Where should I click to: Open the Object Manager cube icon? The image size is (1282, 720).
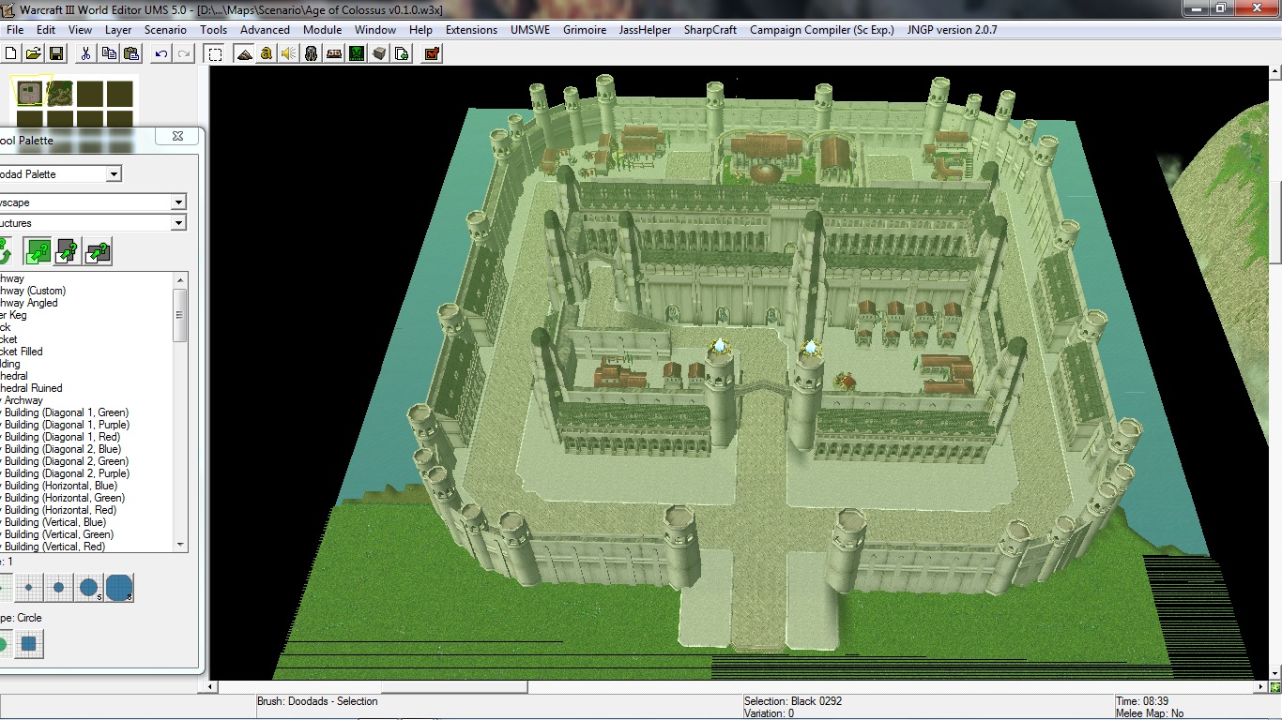(379, 53)
